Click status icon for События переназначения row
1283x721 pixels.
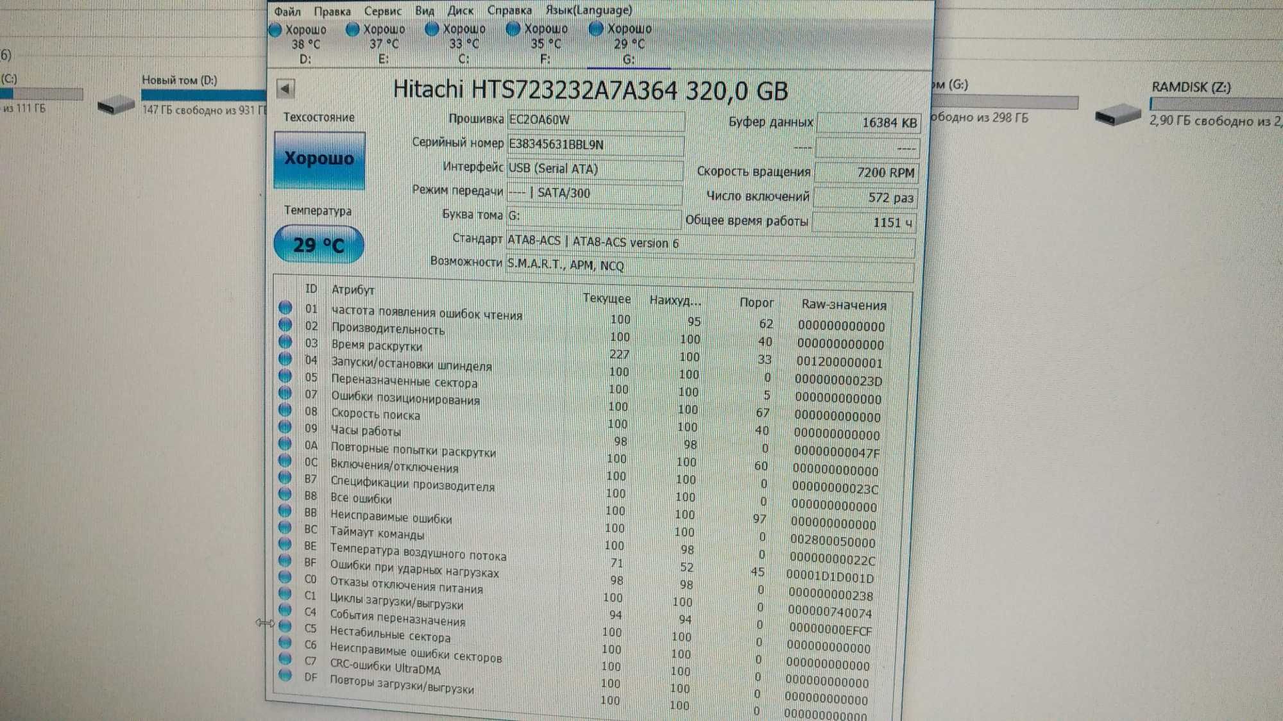pos(285,610)
